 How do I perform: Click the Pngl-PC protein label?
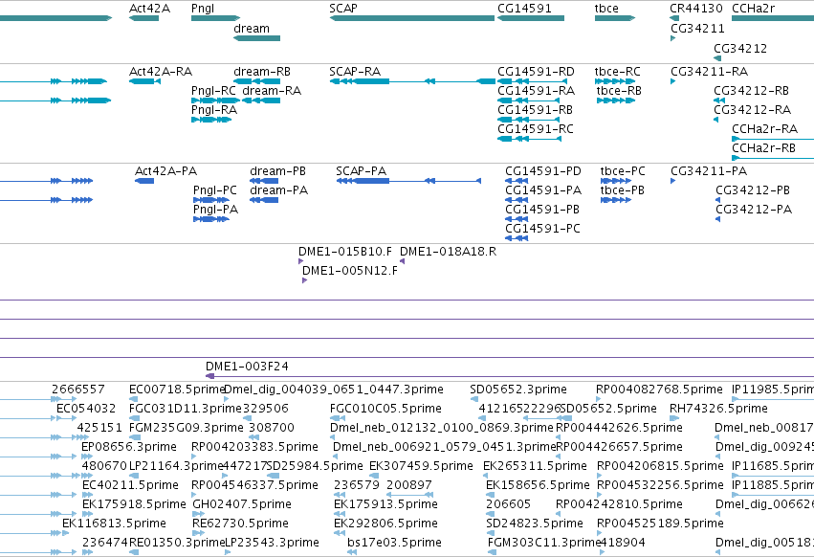point(215,190)
